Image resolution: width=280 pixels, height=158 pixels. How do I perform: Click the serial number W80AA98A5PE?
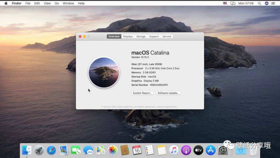pos(159,85)
